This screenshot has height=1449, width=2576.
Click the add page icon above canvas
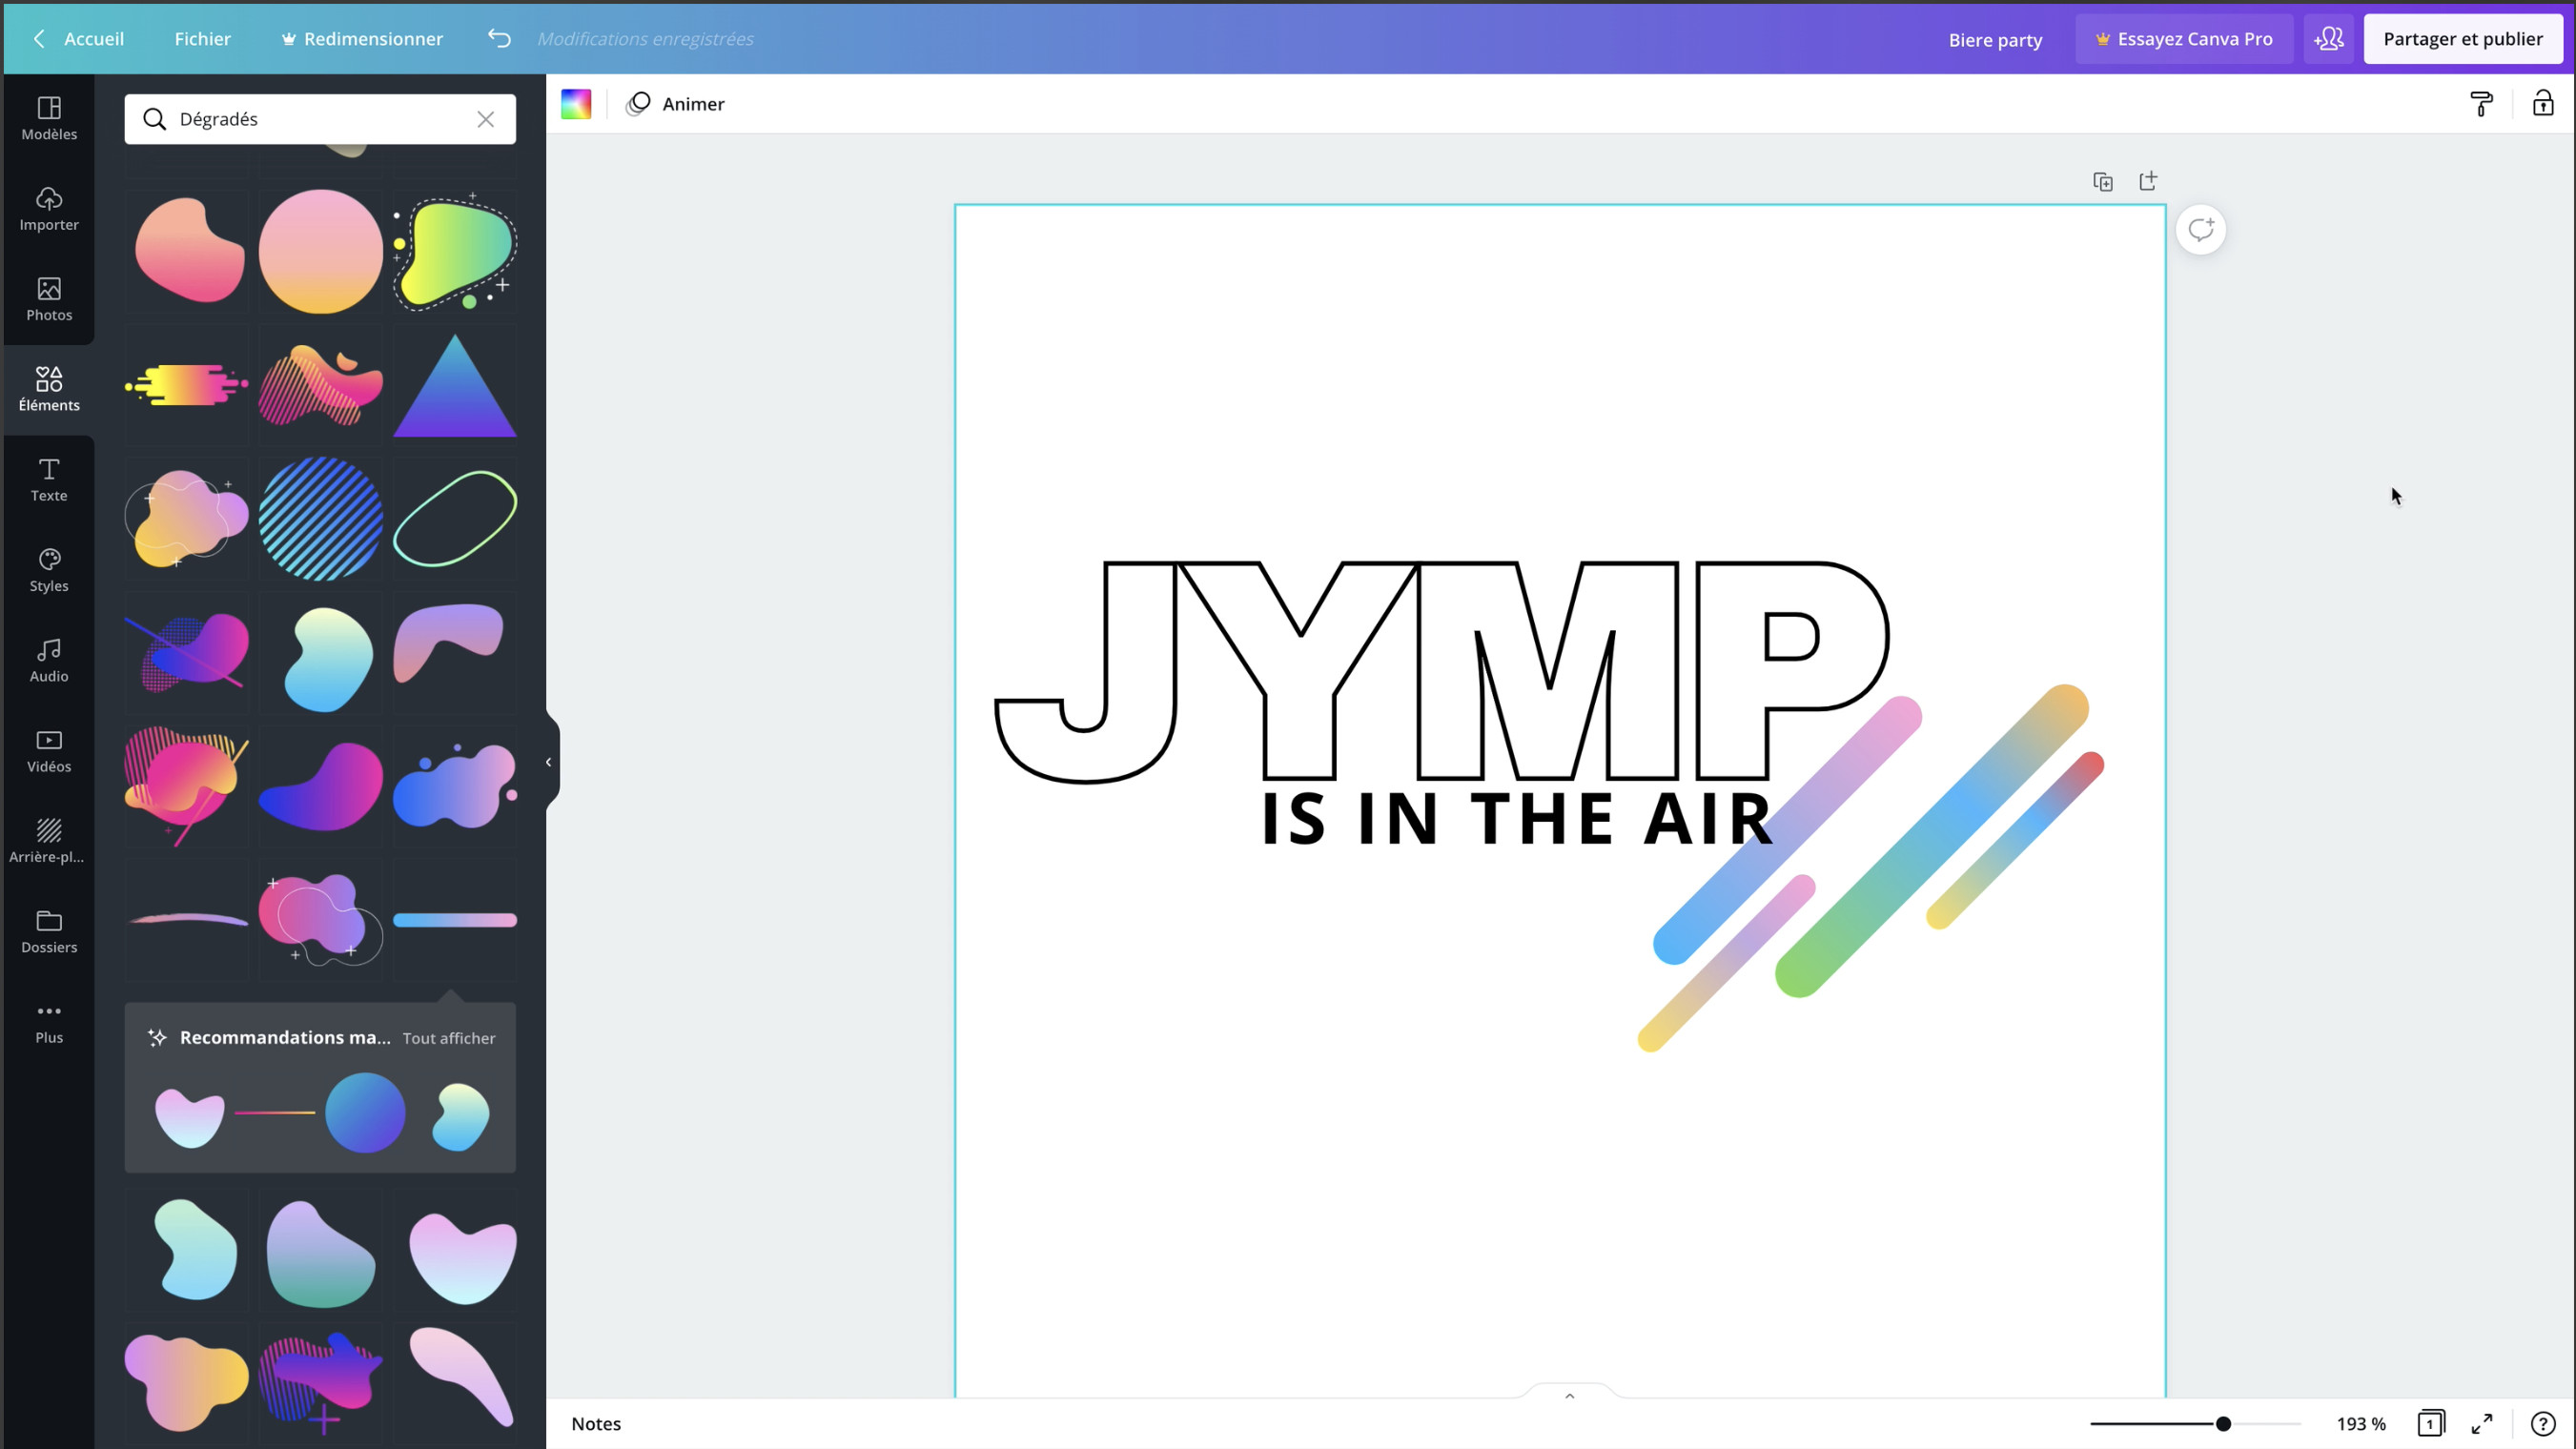click(2148, 180)
